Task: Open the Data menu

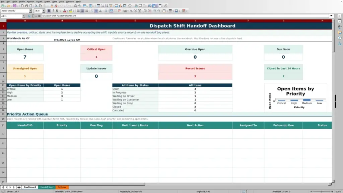Action: tap(55, 2)
